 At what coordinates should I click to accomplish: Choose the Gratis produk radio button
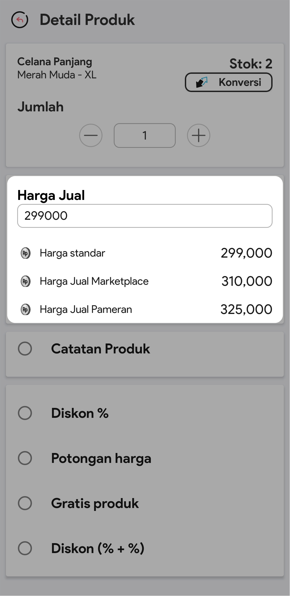click(25, 503)
